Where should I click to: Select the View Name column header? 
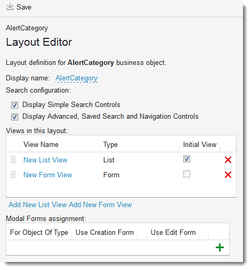click(41, 144)
